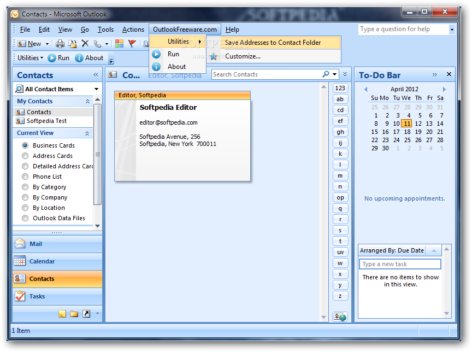Collapse the Contacts navigation pane
This screenshot has height=352, width=472.
tap(96, 75)
